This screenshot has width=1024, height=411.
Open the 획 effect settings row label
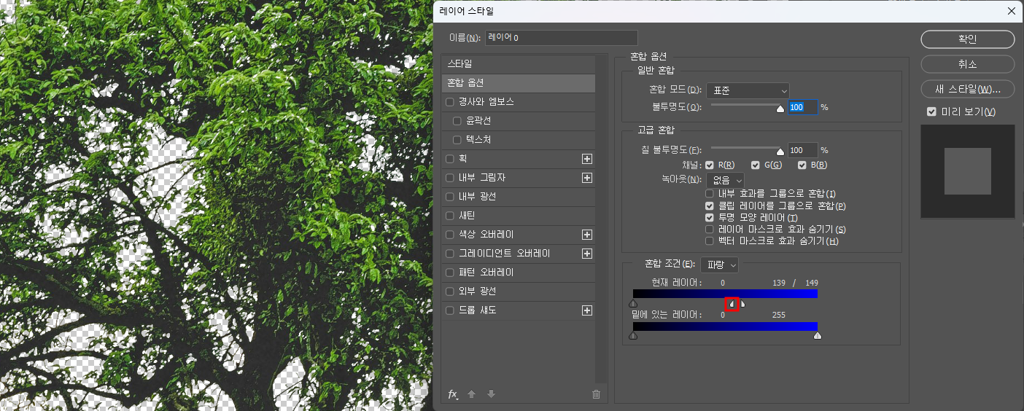click(463, 159)
